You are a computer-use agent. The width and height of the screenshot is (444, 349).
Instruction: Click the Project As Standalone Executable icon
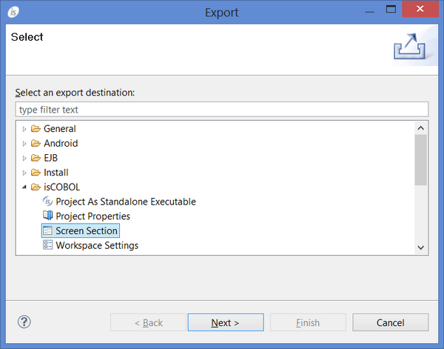click(x=48, y=202)
